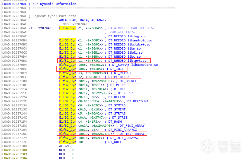Image resolution: width=247 pixels, height=160 pixels.
Task: Click the ELF Dynamic Information header comment
Action: 54,4
